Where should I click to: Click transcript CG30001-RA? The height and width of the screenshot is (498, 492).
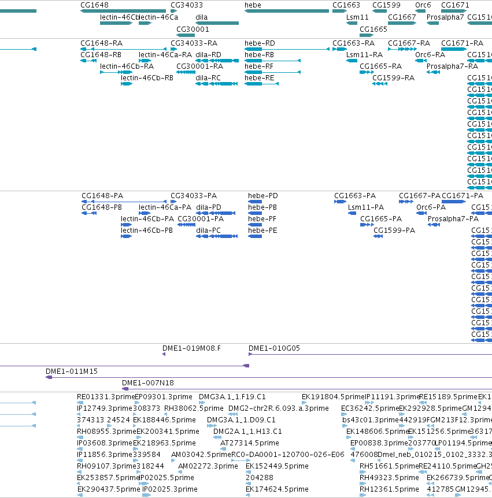pyautogui.click(x=199, y=66)
